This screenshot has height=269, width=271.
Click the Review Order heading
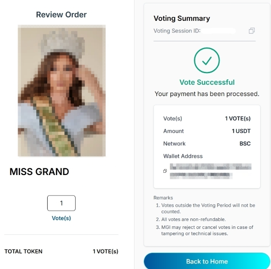tap(61, 15)
